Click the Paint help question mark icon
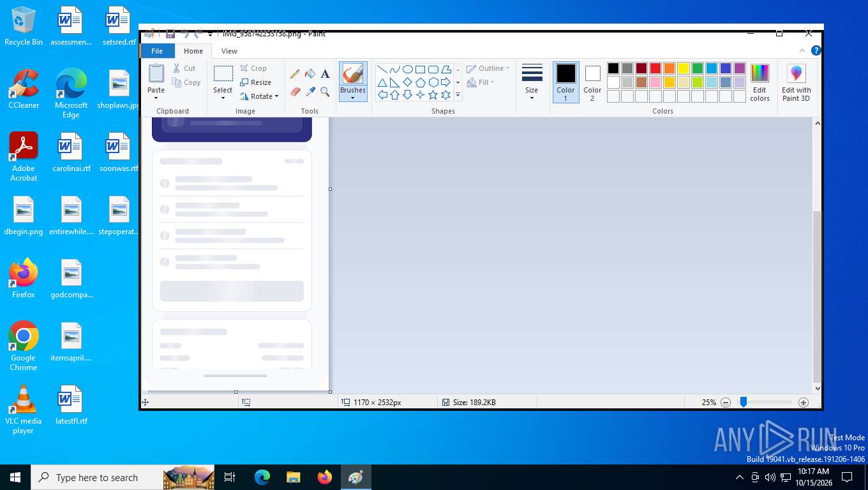868x490 pixels. tap(816, 51)
